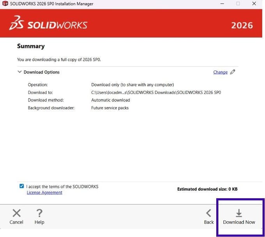Click the SW app icon in title bar
265x237 pixels.
click(5, 3)
